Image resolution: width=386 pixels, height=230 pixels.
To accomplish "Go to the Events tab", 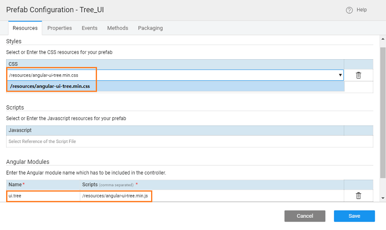I will [89, 28].
